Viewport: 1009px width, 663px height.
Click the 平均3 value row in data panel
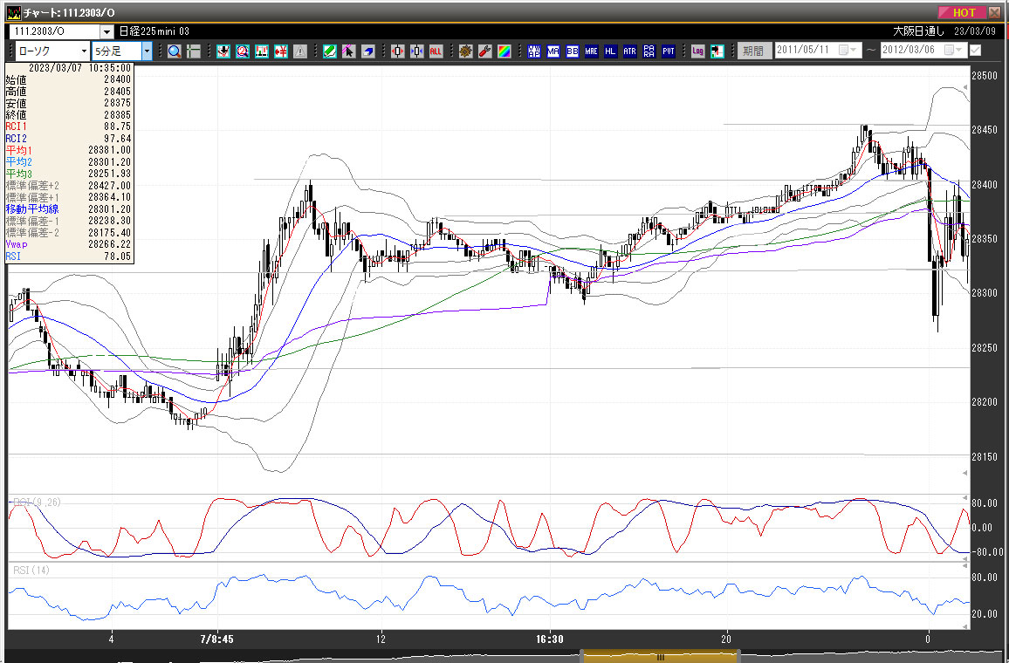pos(68,174)
